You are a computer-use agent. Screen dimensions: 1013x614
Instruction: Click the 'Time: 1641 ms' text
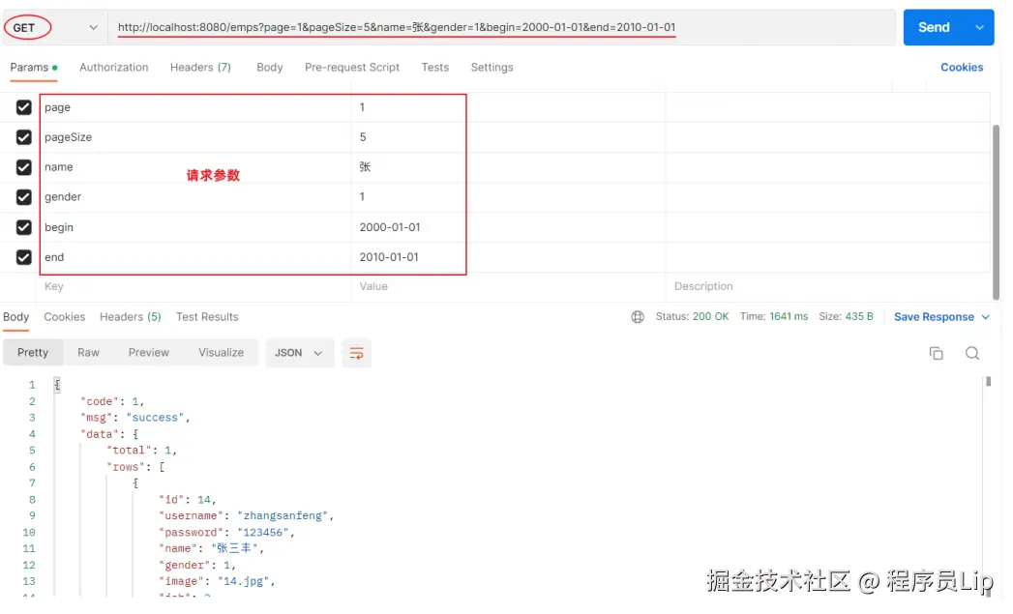tap(774, 317)
